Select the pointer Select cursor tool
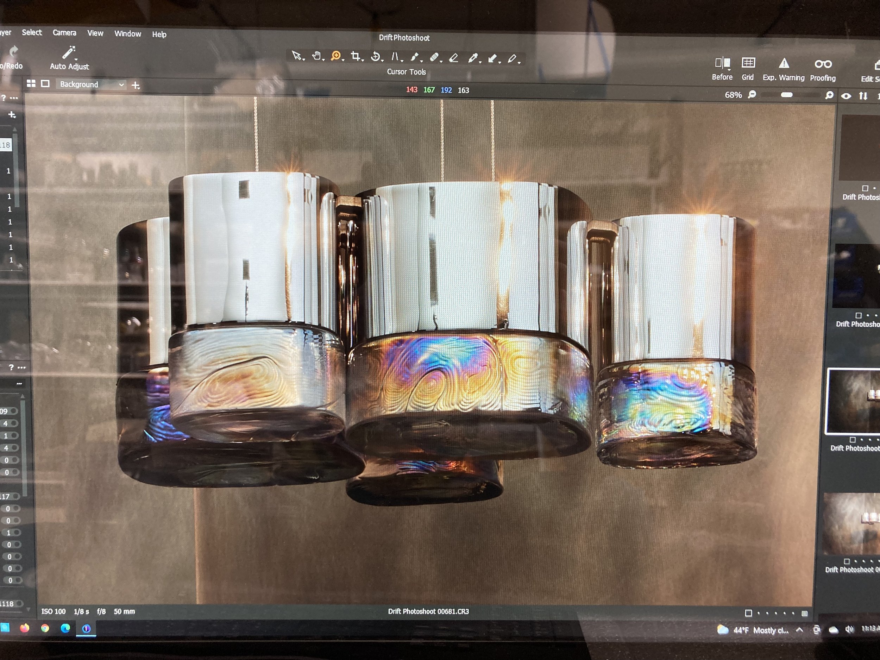Image resolution: width=880 pixels, height=660 pixels. pyautogui.click(x=296, y=55)
